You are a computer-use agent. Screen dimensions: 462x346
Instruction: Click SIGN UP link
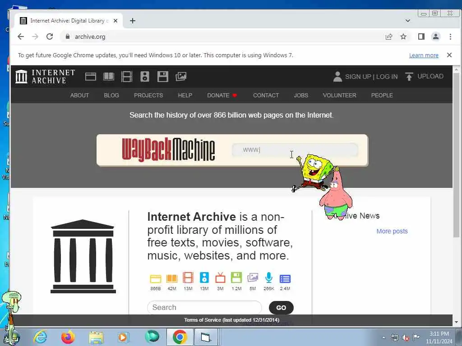(x=358, y=77)
